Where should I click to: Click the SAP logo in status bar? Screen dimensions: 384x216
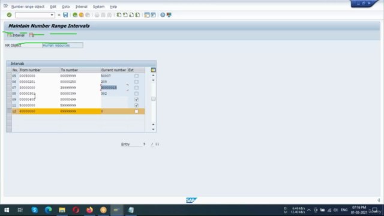pos(191,200)
